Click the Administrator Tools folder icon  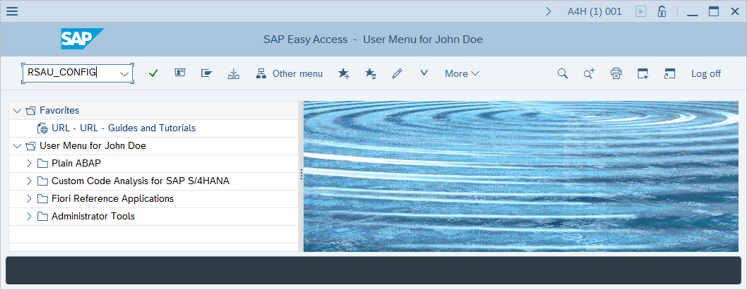43,216
